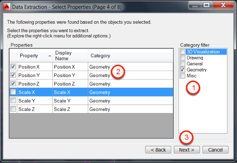Uncheck the Position X property checkbox
The image size is (237, 163).
pyautogui.click(x=13, y=67)
